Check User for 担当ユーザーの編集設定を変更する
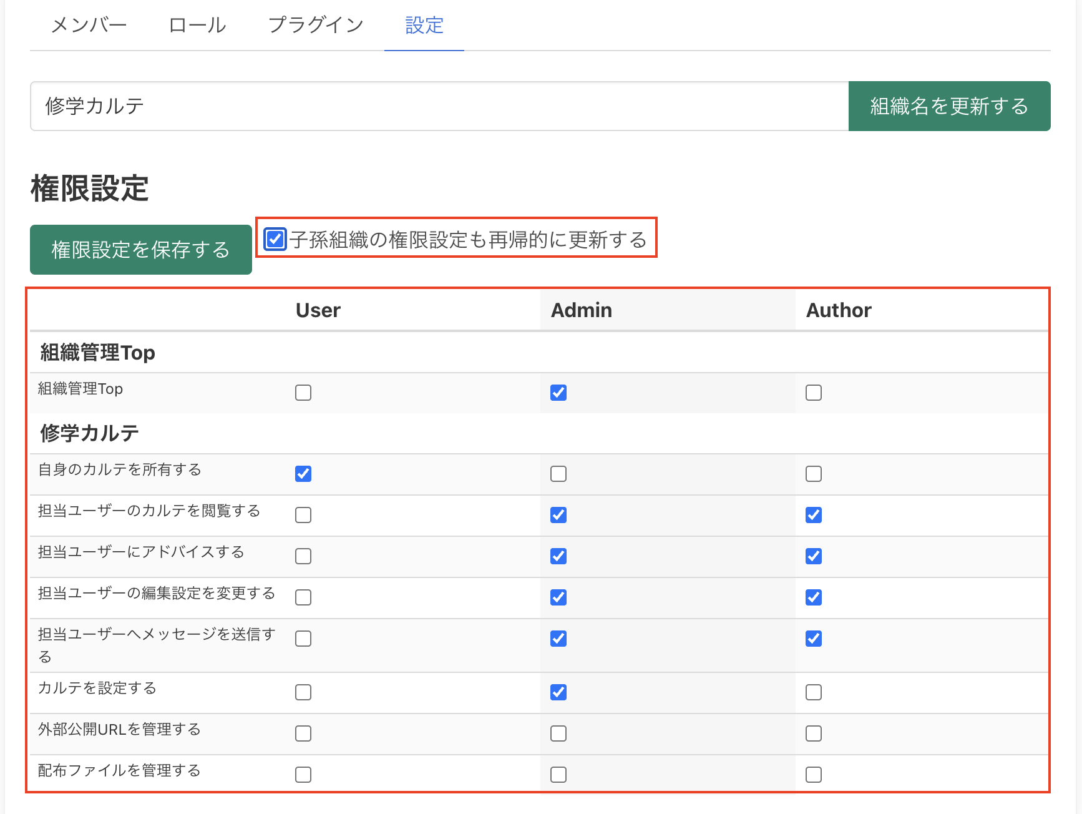Viewport: 1082px width, 814px height. pyautogui.click(x=303, y=597)
